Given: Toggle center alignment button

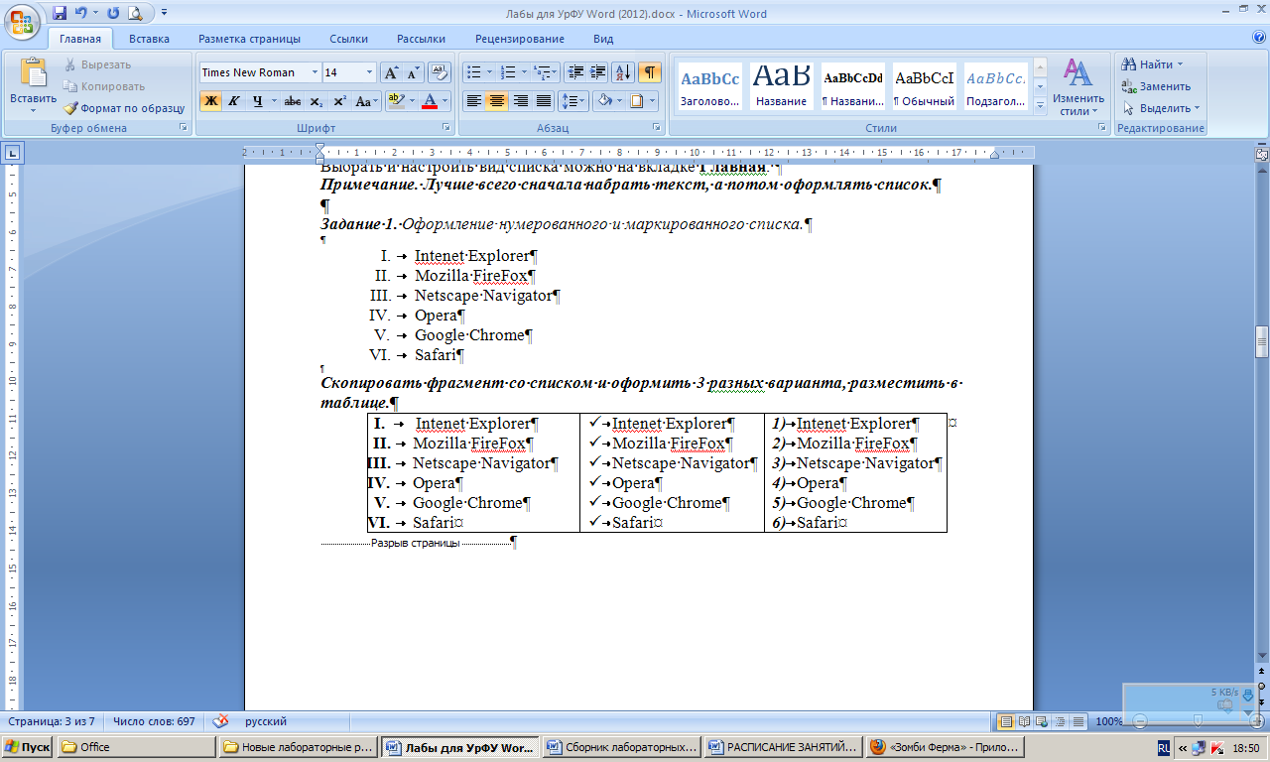Looking at the screenshot, I should click(x=497, y=100).
